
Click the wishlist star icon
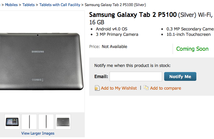tap(97, 88)
